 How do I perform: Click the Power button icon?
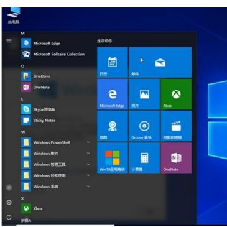pos(9,217)
